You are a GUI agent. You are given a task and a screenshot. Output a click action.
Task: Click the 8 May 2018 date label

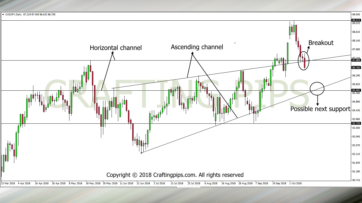76,183
